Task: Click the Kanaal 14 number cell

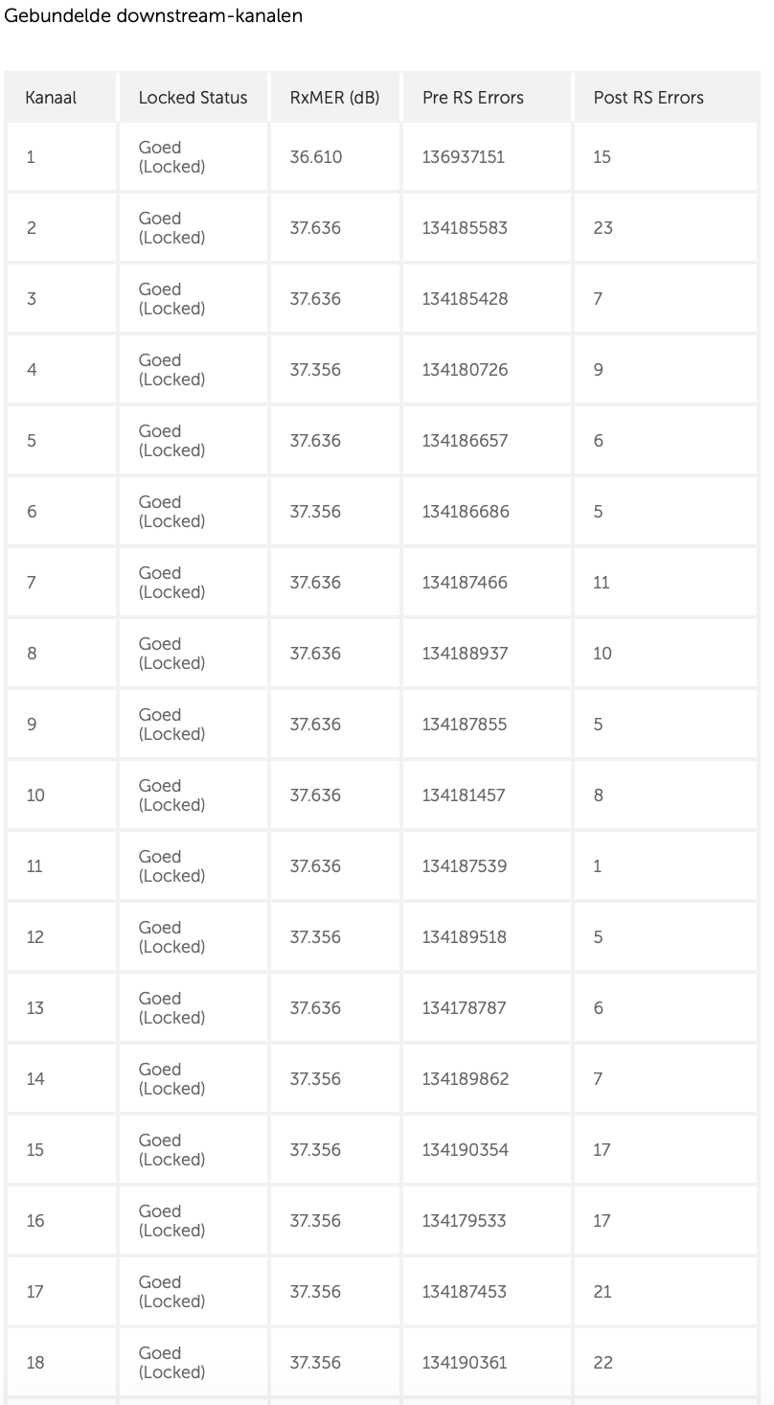Action: tap(35, 1079)
